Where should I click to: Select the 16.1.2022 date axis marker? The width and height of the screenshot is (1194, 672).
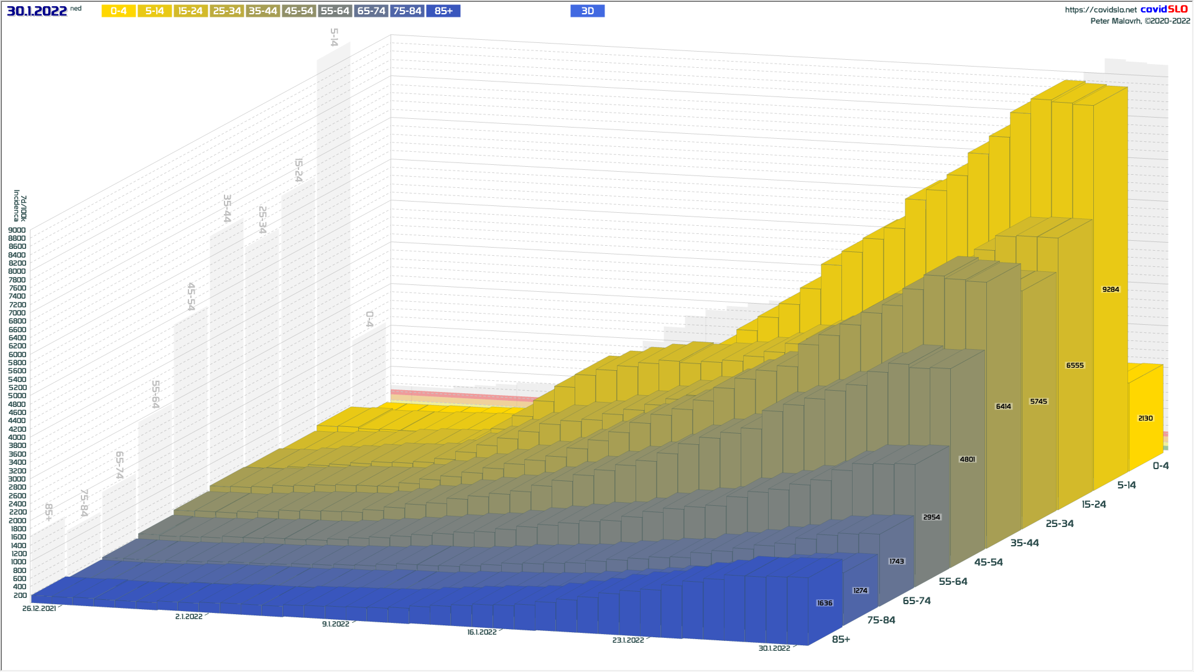point(482,632)
